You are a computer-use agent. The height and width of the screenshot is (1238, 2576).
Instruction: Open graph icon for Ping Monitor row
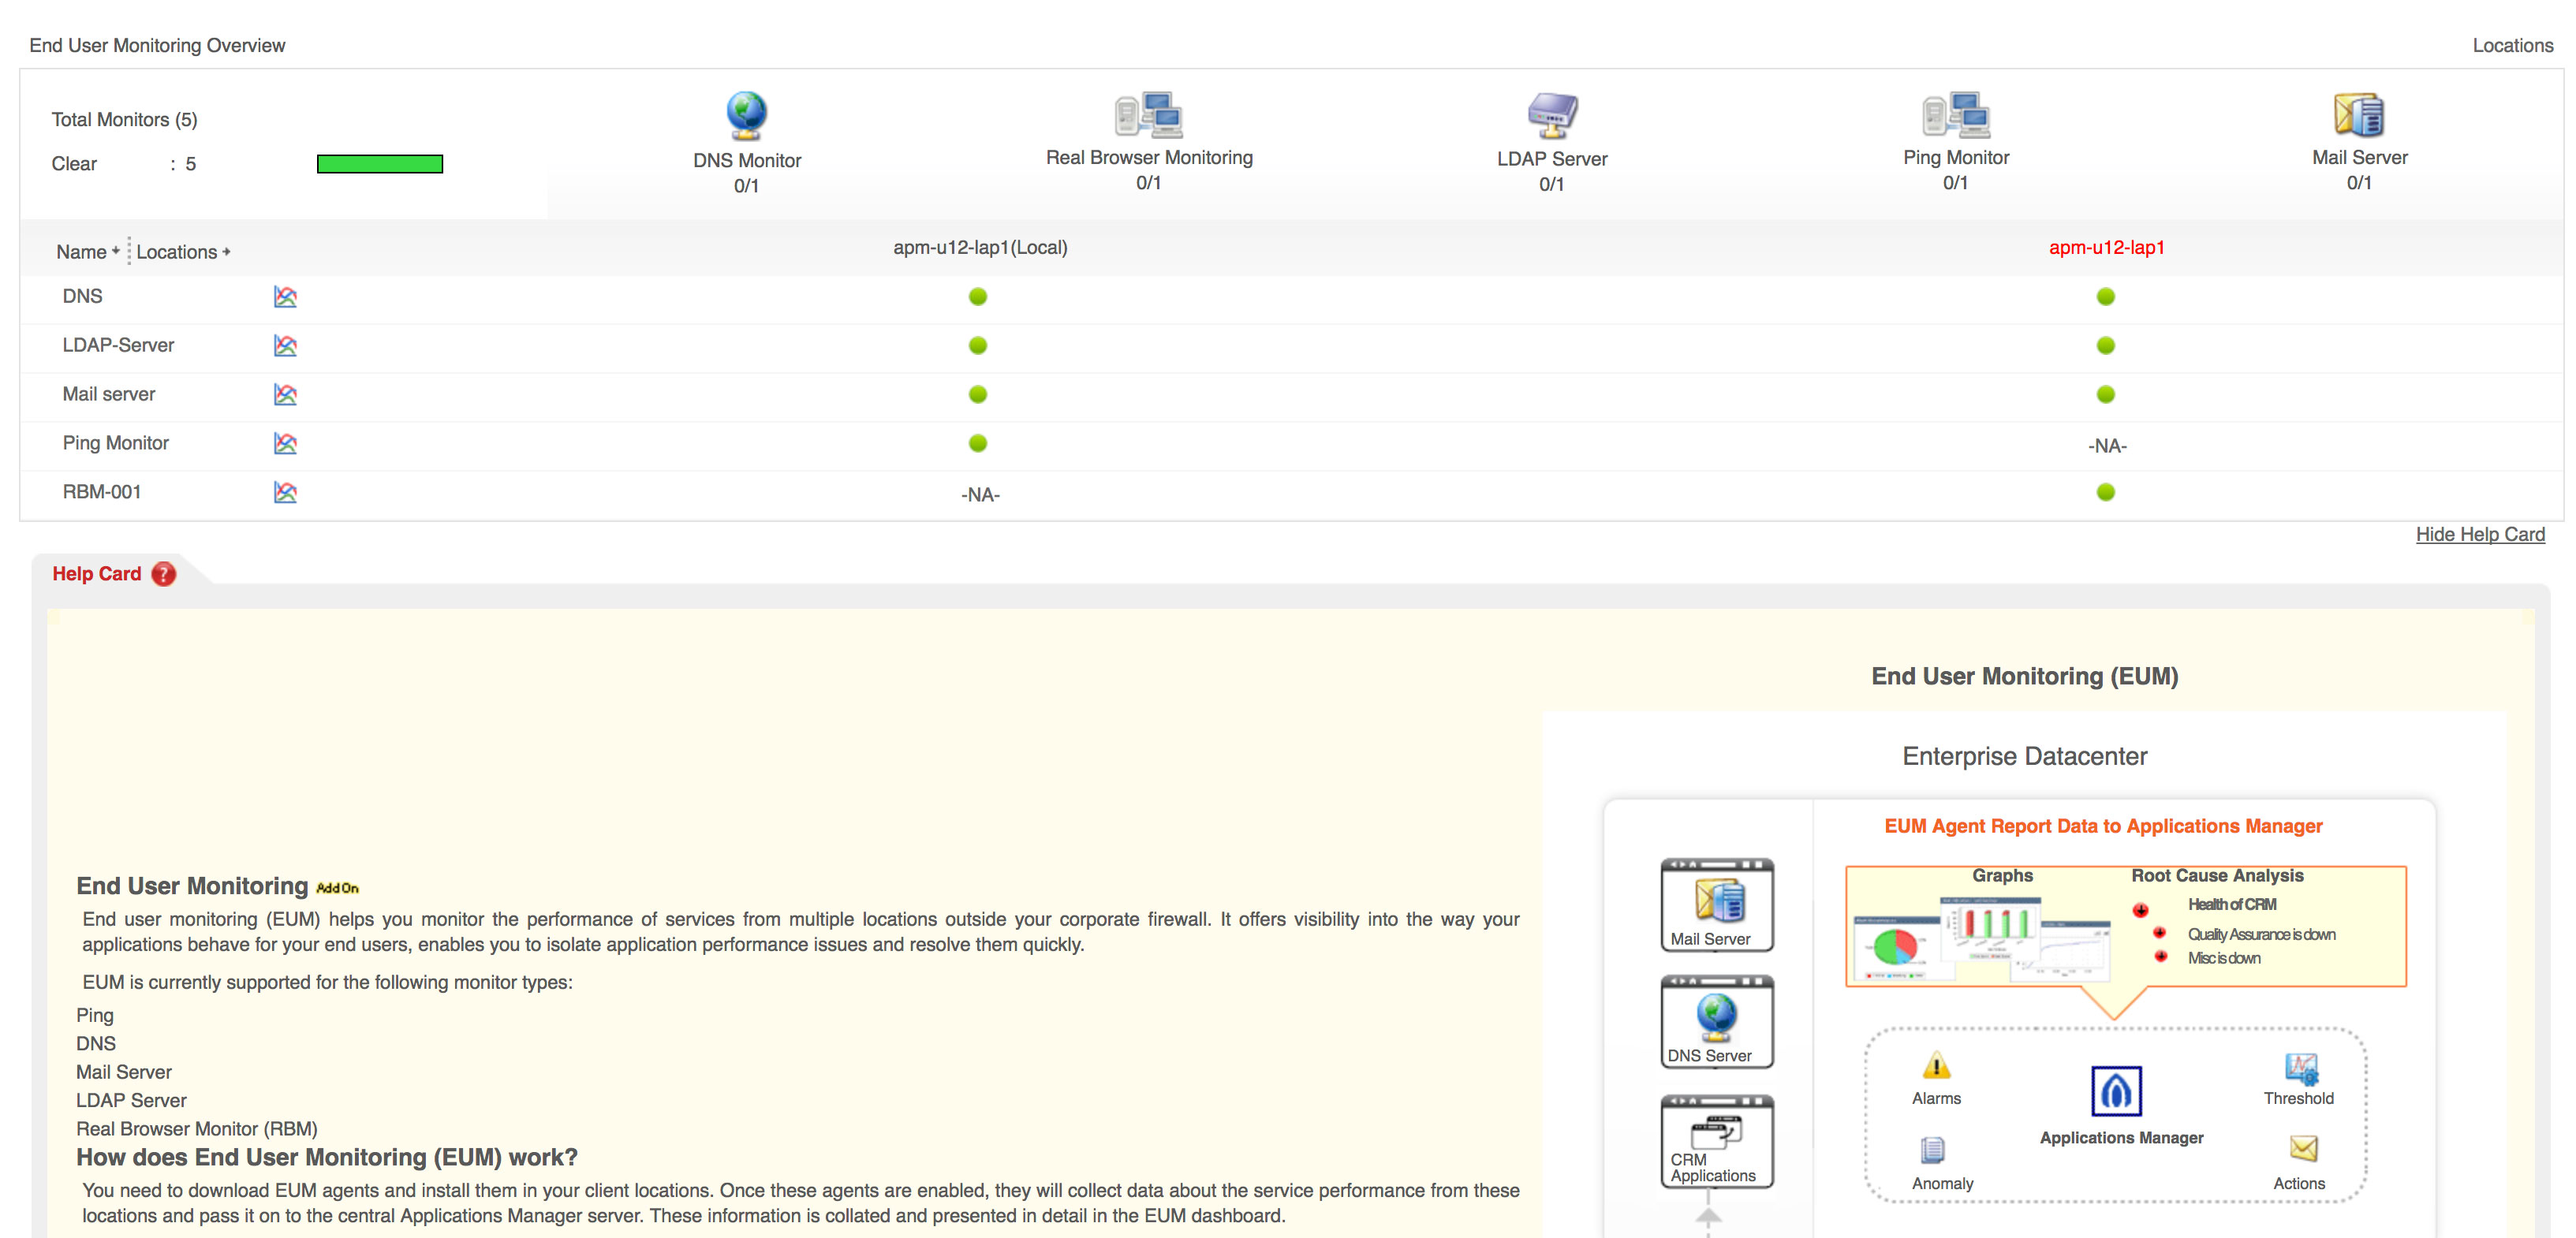coord(285,444)
